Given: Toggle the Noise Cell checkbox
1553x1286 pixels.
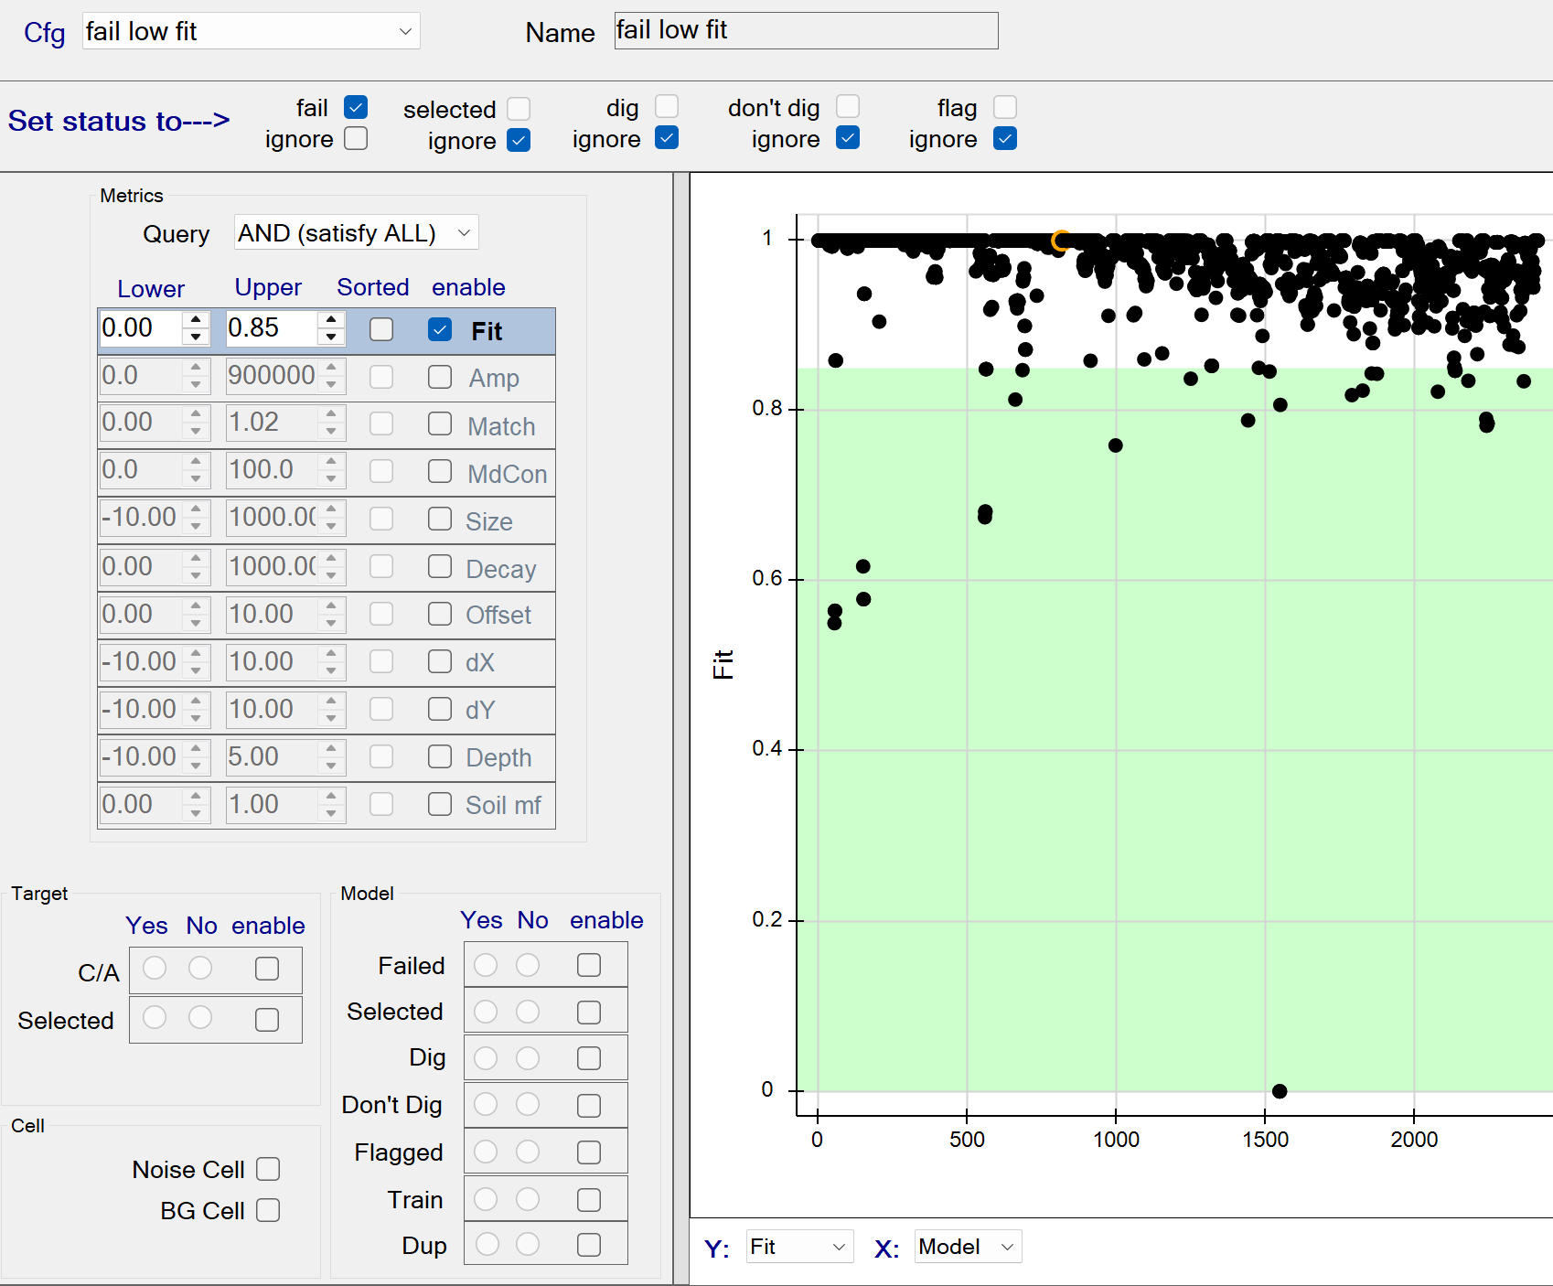Looking at the screenshot, I should 268,1169.
